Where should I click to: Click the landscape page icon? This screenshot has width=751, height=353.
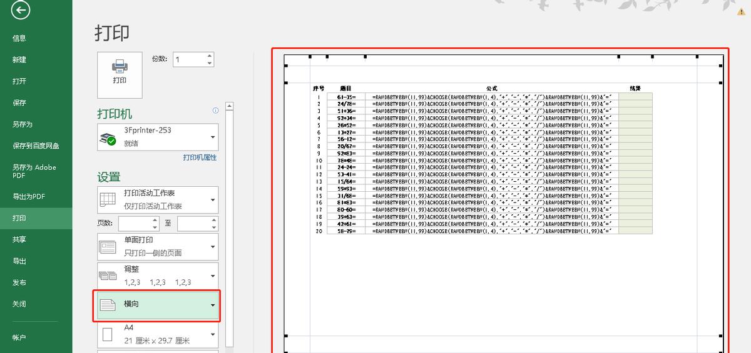[108, 305]
